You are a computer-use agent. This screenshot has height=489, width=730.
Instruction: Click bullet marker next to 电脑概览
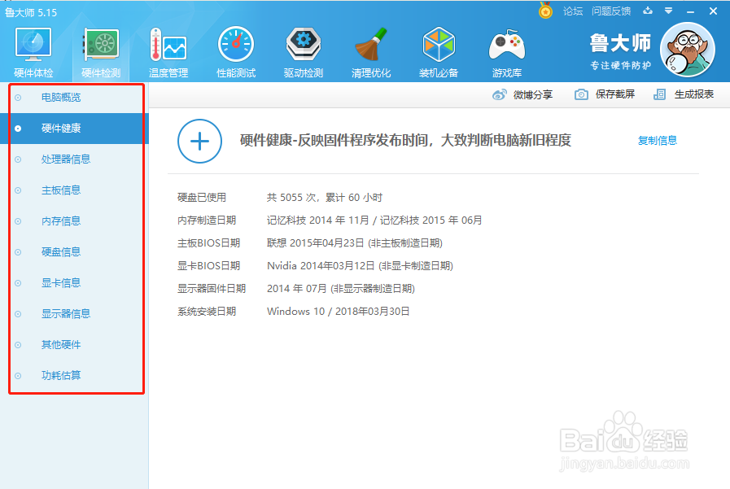[x=18, y=98]
